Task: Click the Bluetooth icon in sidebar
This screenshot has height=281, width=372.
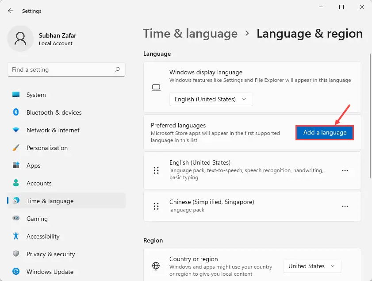Action: tap(16, 112)
